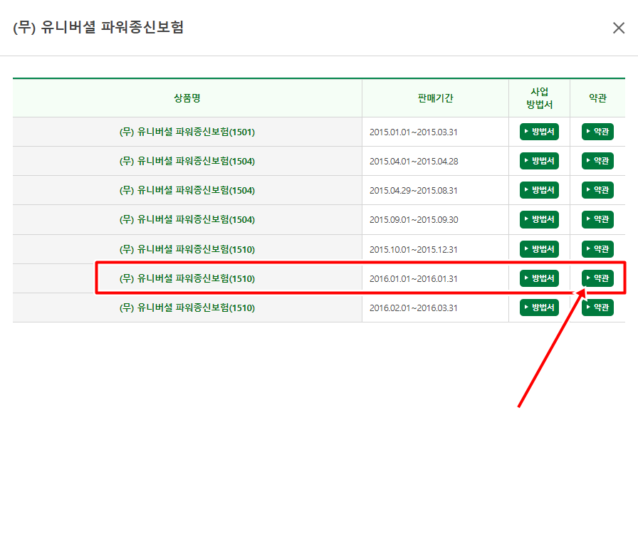638x551 pixels.
Task: Click the 상품명 column header
Action: [187, 98]
